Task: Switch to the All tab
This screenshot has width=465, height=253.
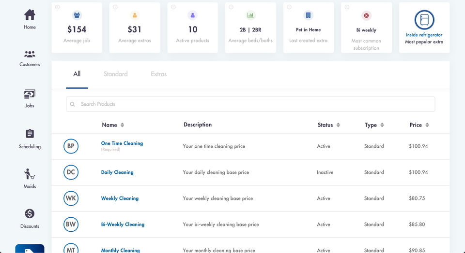Action: click(77, 74)
